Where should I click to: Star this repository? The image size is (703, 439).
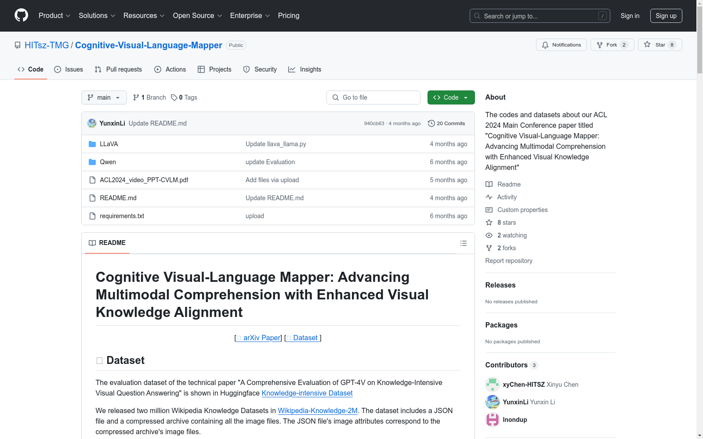click(660, 45)
